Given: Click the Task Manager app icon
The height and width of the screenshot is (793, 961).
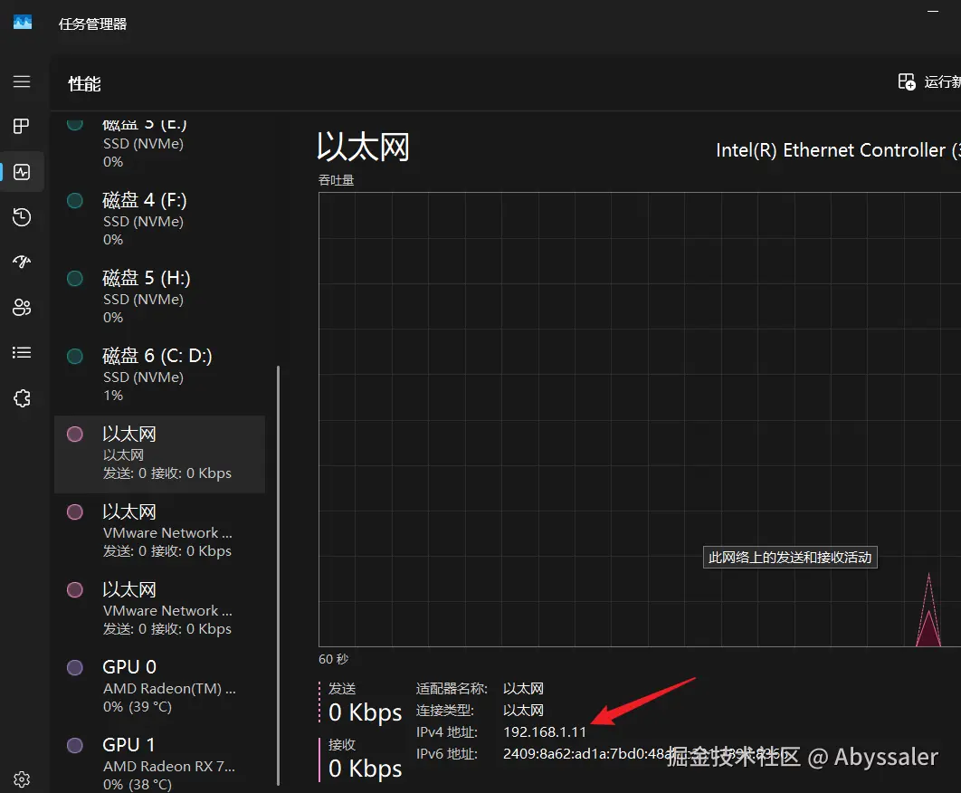Looking at the screenshot, I should point(23,23).
